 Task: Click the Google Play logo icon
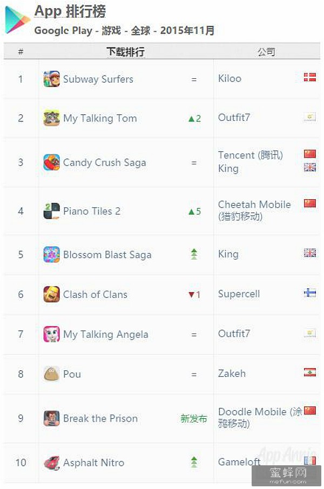[x=17, y=21]
